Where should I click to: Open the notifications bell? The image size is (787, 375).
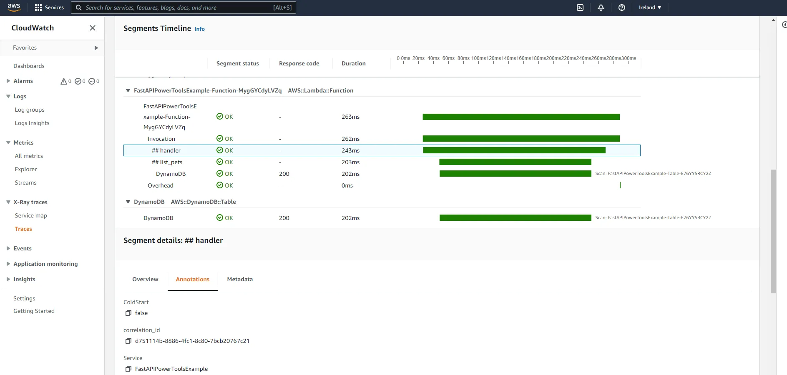pyautogui.click(x=601, y=7)
